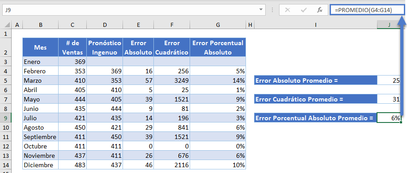407x173 pixels.
Task: Open the formula bar options dots handle
Action: (x=272, y=10)
